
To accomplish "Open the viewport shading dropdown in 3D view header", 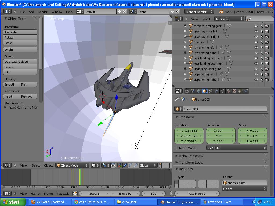I will tap(95, 165).
